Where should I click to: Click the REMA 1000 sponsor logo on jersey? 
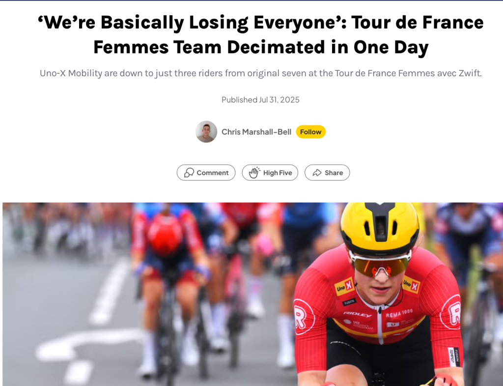[x=399, y=312]
